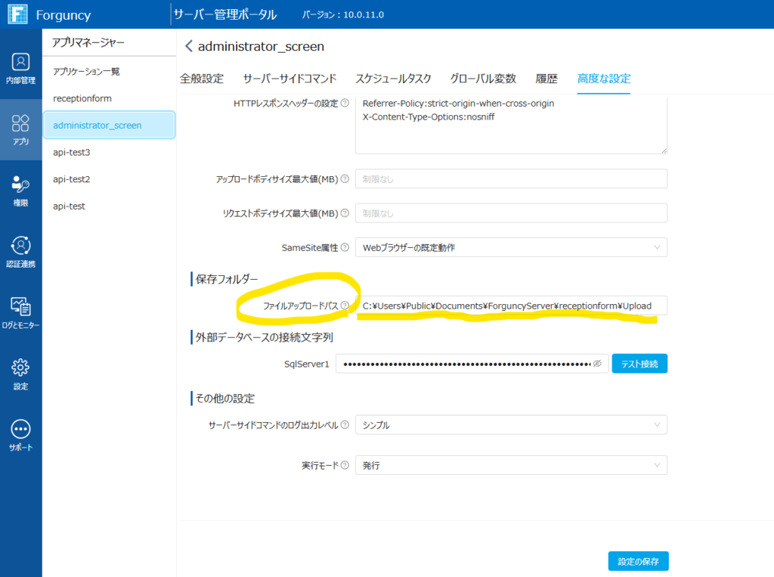Switch to the スケジュールタスク tab
774x577 pixels.
pos(393,79)
